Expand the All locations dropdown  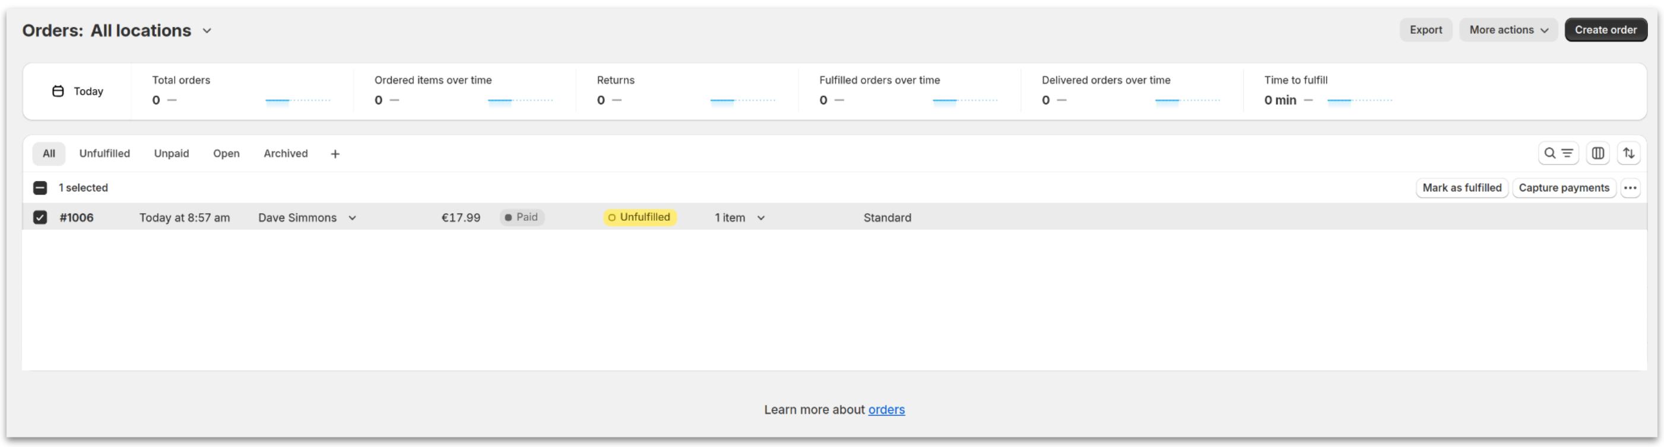pyautogui.click(x=207, y=31)
